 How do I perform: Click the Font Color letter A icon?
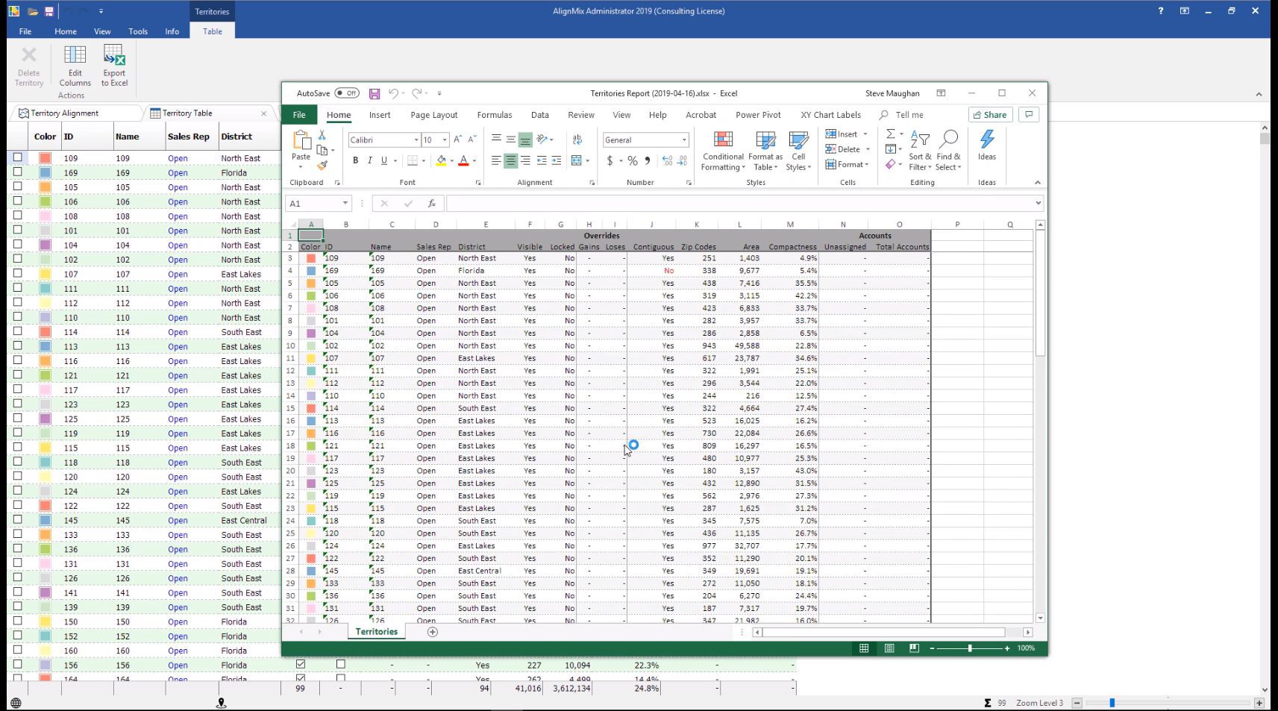[x=463, y=160]
